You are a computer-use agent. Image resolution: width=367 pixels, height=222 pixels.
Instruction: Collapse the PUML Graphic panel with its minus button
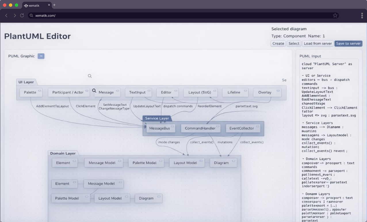(41, 56)
